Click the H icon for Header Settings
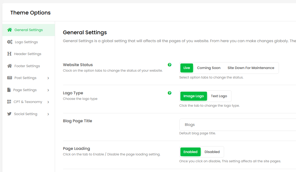This screenshot has width=296, height=172. tap(9, 54)
